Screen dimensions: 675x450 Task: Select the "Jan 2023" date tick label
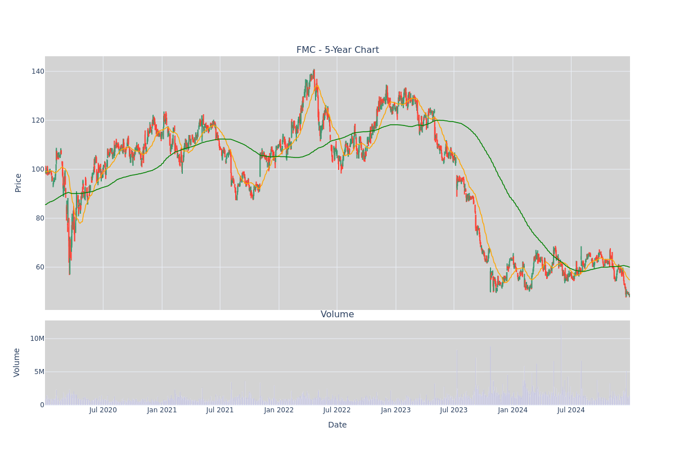click(396, 410)
